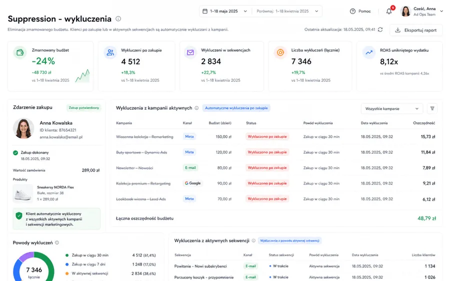Click info icon next to Wykluczenia z kampanii aktywnych
This screenshot has width=450, height=281.
click(x=196, y=108)
